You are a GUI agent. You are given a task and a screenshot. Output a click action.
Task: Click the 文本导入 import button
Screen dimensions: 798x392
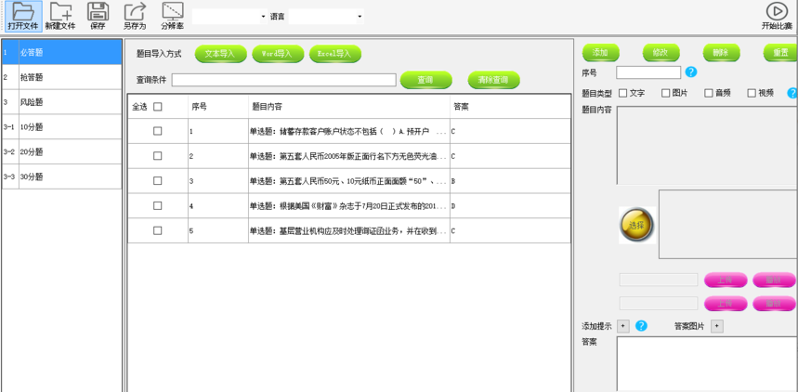[221, 54]
